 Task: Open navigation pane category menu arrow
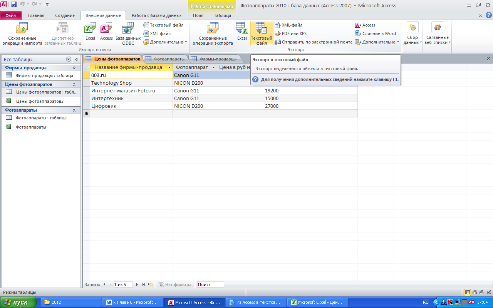click(x=69, y=59)
